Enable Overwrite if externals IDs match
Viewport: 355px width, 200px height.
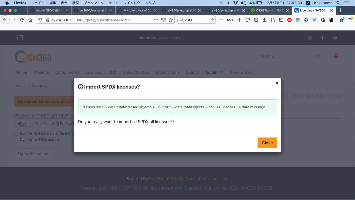tap(16, 133)
